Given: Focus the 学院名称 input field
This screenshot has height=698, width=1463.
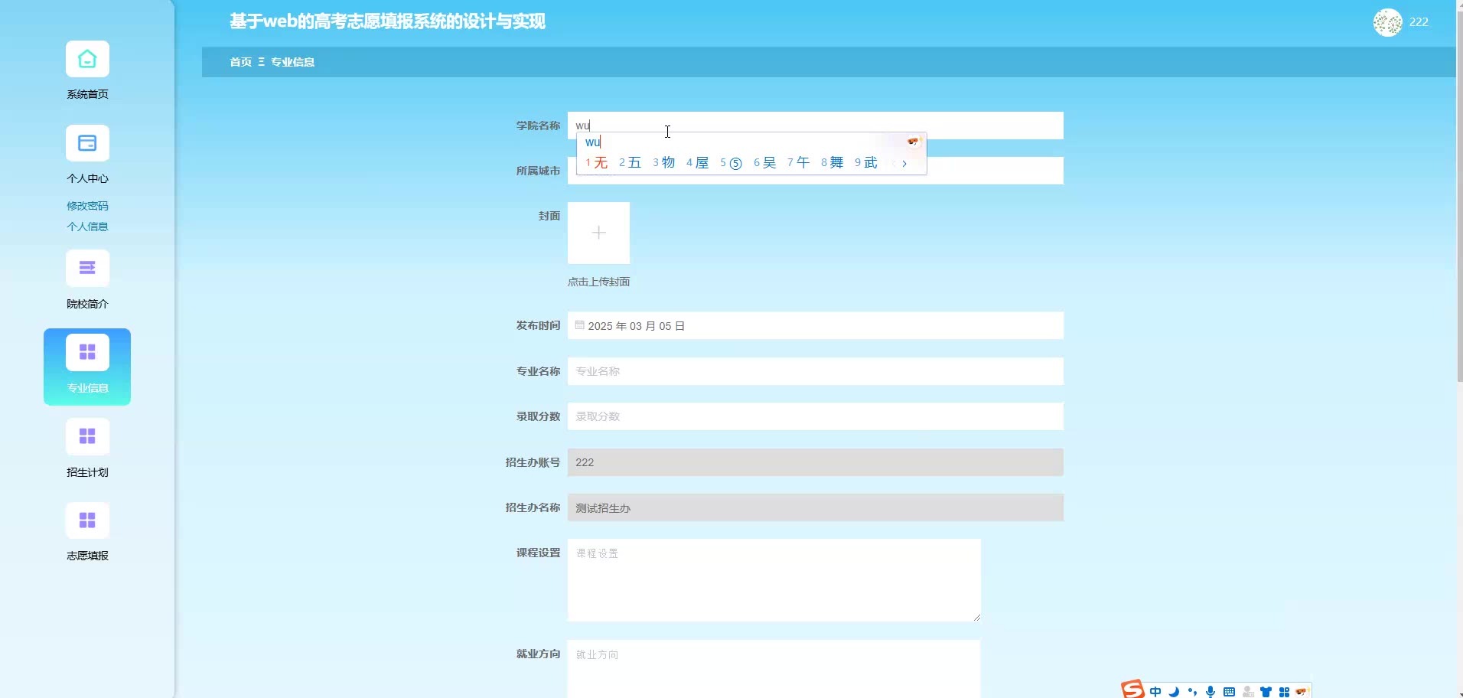Looking at the screenshot, I should click(x=816, y=126).
